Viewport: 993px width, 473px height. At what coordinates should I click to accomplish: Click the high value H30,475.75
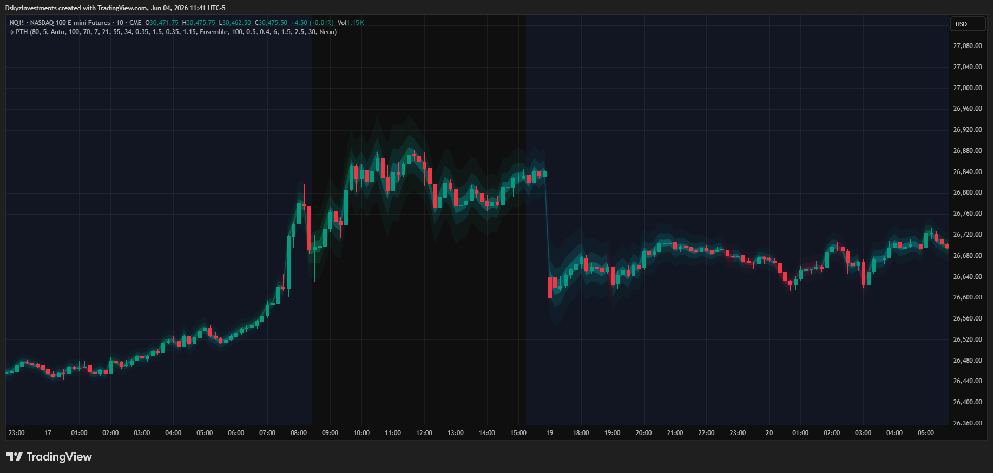(199, 23)
